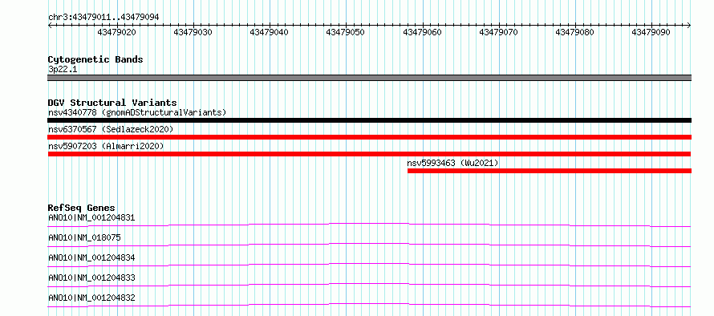Image resolution: width=714 pixels, height=316 pixels.
Task: Open the DGV Structural Variants track heading
Action: pyautogui.click(x=112, y=103)
